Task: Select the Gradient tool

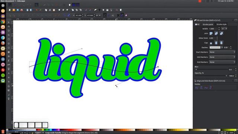Action: pyautogui.click(x=9, y=90)
